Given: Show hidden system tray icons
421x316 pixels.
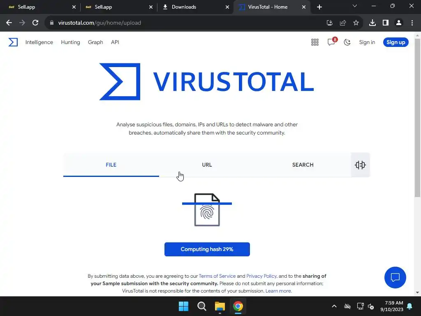Looking at the screenshot, I should pyautogui.click(x=334, y=306).
